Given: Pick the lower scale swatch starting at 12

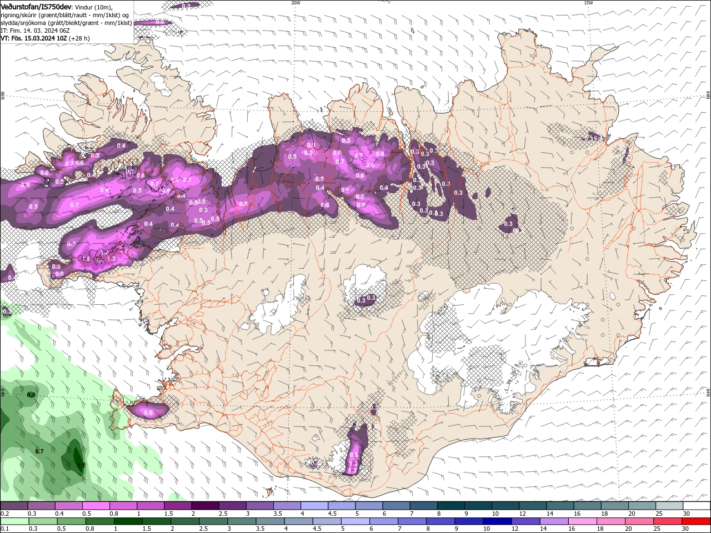Looking at the screenshot, I should pos(527,521).
